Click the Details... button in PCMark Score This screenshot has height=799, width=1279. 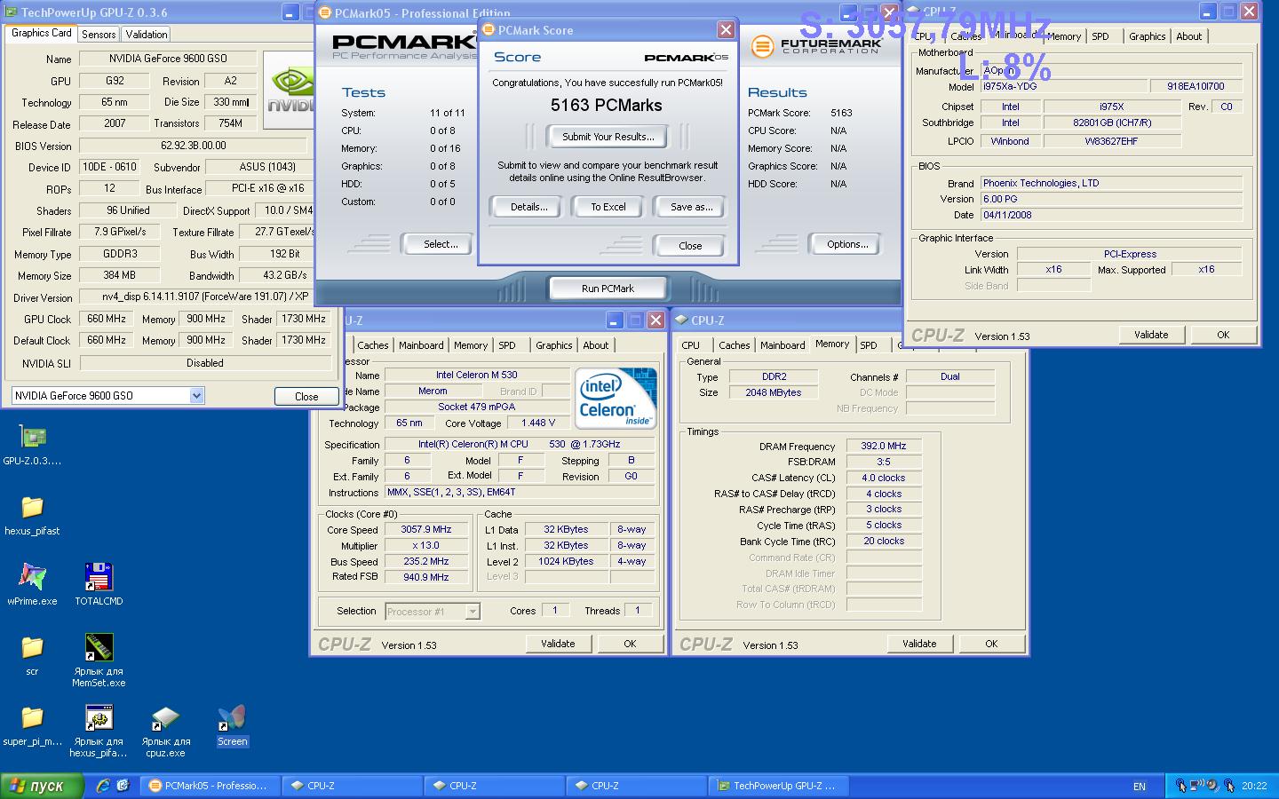[x=528, y=207]
